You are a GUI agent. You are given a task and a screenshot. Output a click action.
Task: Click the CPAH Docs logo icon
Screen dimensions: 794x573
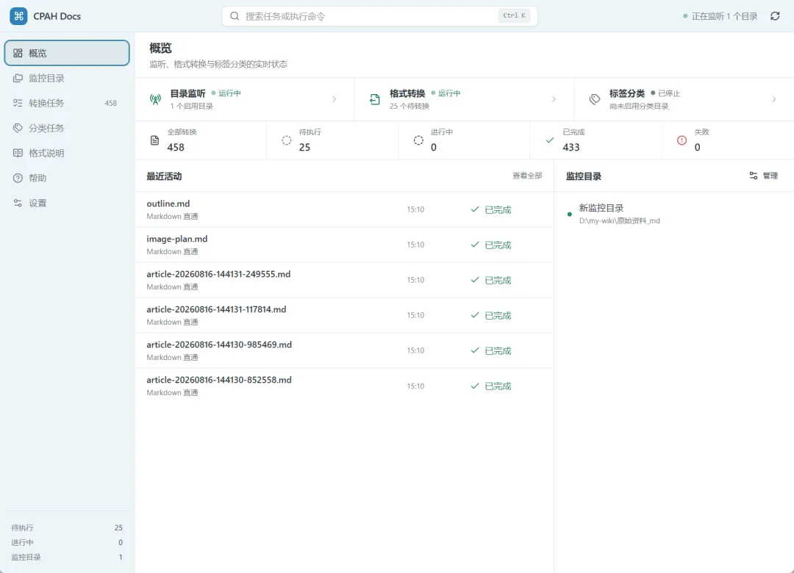tap(18, 16)
